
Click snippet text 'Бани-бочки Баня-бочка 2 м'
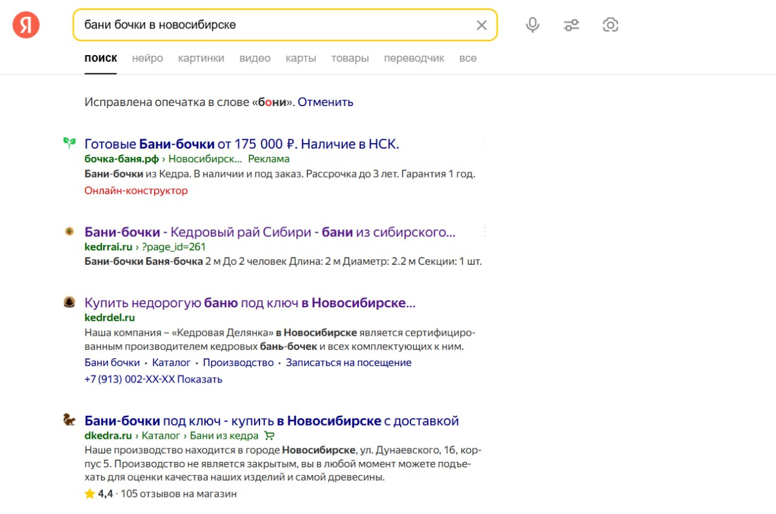[x=283, y=262]
